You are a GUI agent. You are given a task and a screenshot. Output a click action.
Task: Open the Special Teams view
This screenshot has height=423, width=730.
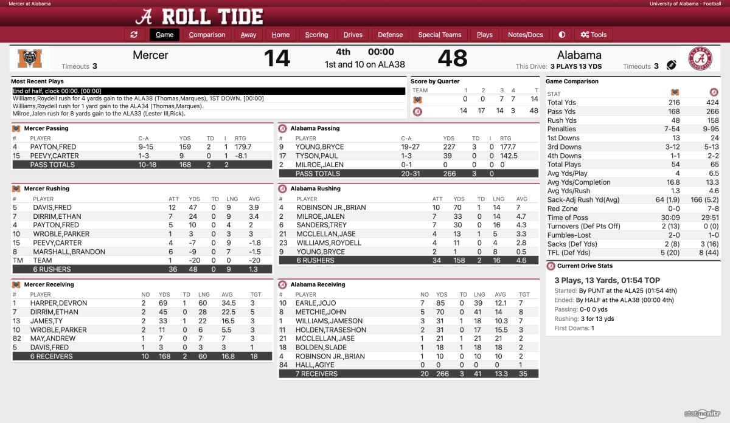(439, 35)
